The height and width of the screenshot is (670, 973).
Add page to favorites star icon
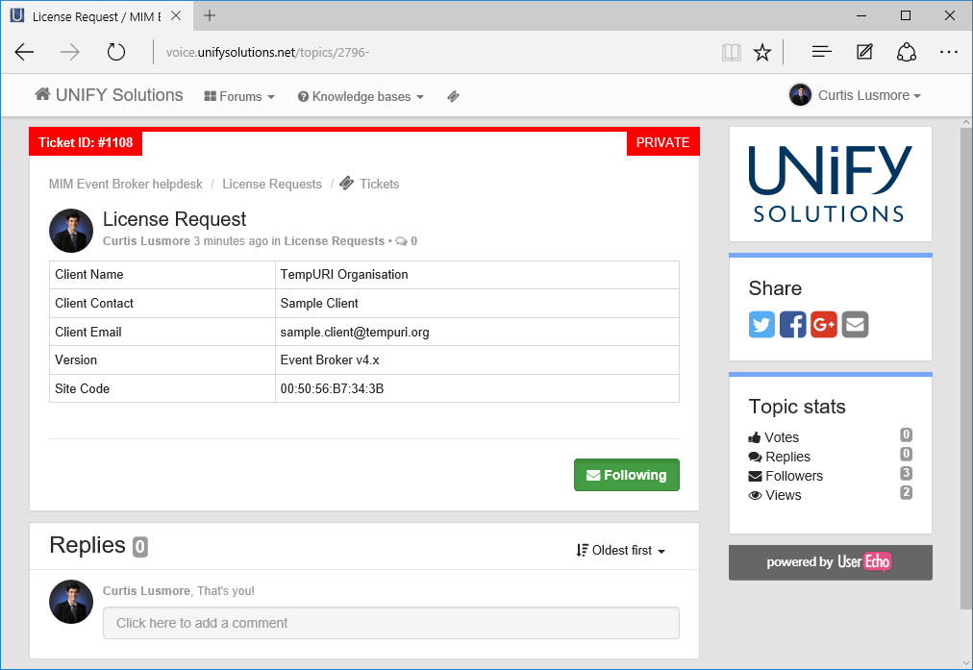762,52
